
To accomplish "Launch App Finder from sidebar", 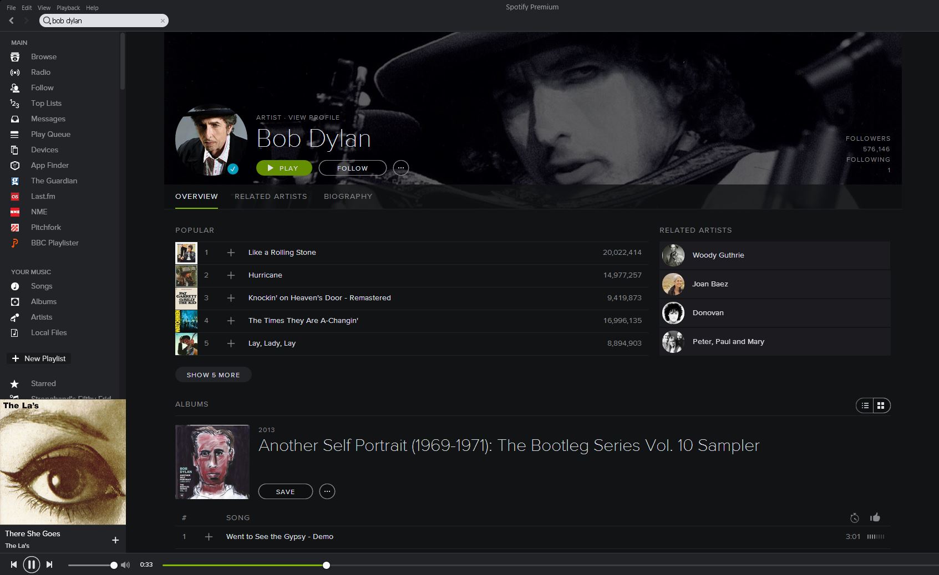I will click(50, 165).
